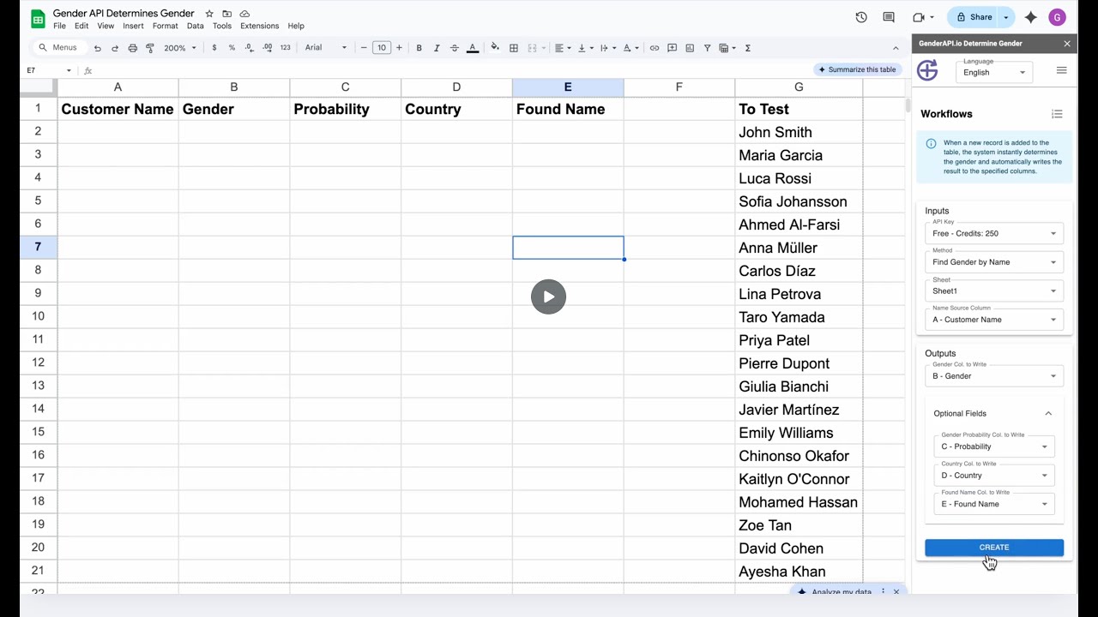The height and width of the screenshot is (617, 1098).
Task: Open the Country Col. to Write dropdown
Action: (x=994, y=476)
